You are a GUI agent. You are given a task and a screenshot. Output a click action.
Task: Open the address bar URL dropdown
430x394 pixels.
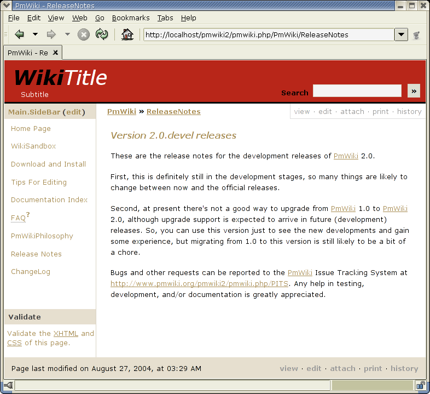click(x=401, y=35)
